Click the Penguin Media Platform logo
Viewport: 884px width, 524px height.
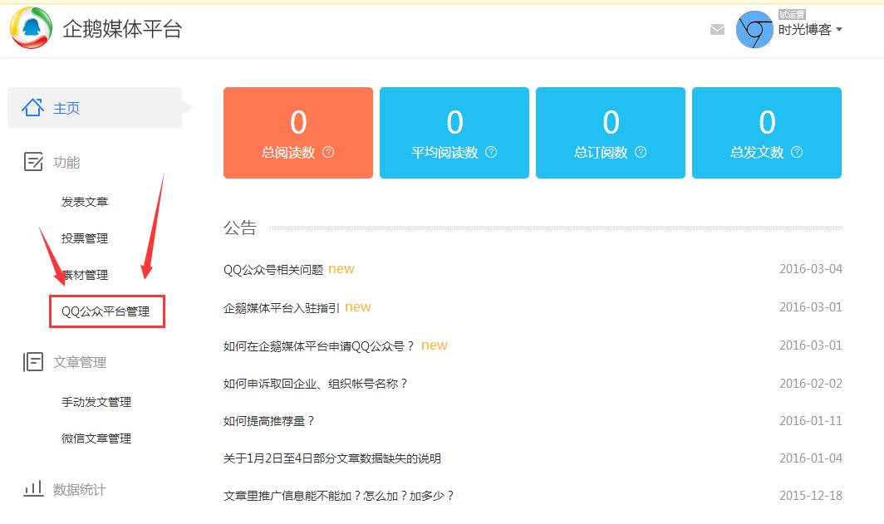(x=31, y=28)
